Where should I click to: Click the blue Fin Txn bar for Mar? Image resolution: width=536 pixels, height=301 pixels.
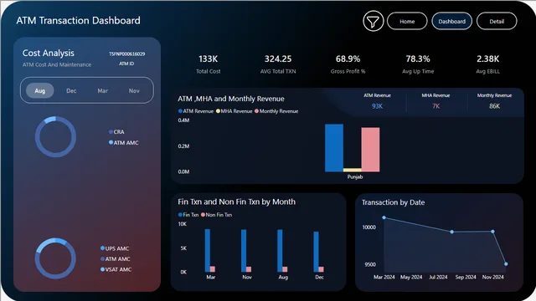(x=208, y=251)
